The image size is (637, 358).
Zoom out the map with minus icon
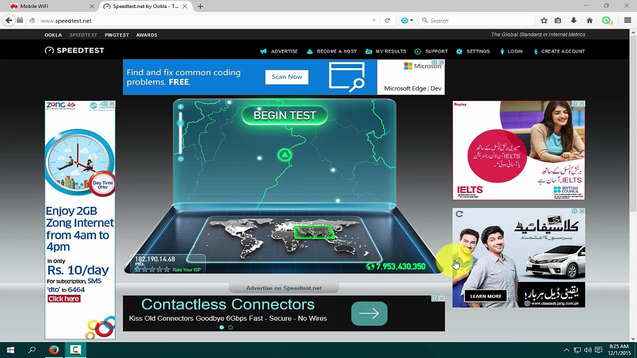point(181,159)
